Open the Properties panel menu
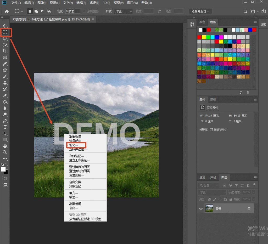This screenshot has height=244, width=268. pyautogui.click(x=255, y=100)
